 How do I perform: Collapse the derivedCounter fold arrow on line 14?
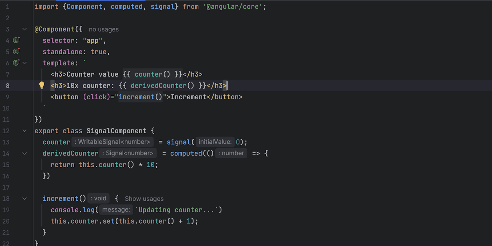pos(25,154)
